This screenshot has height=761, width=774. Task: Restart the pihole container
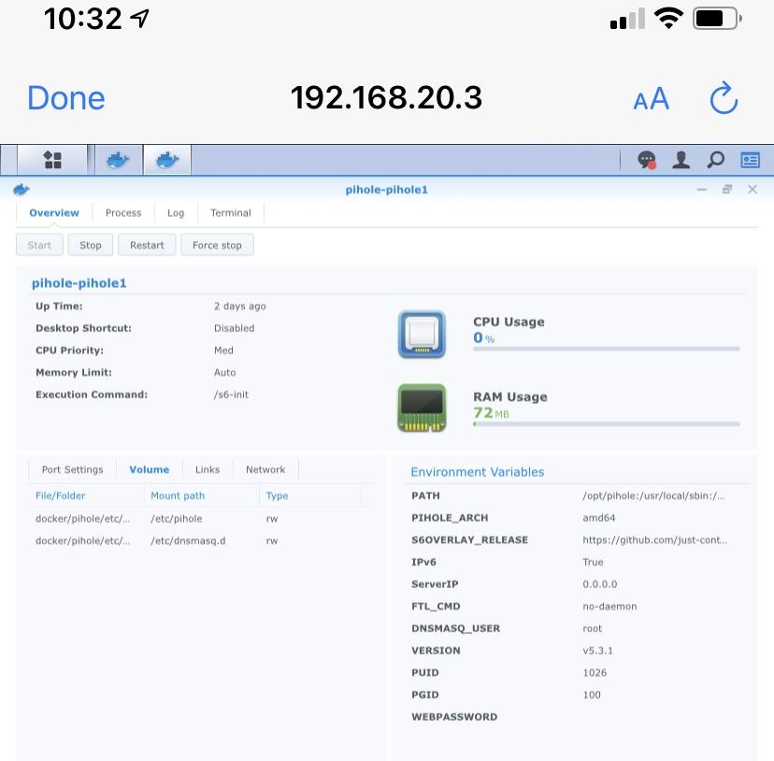147,245
